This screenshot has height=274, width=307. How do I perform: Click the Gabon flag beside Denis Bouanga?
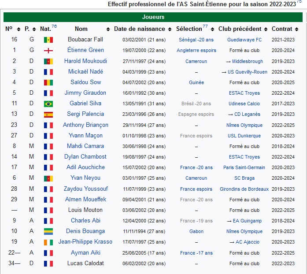pos(48,231)
